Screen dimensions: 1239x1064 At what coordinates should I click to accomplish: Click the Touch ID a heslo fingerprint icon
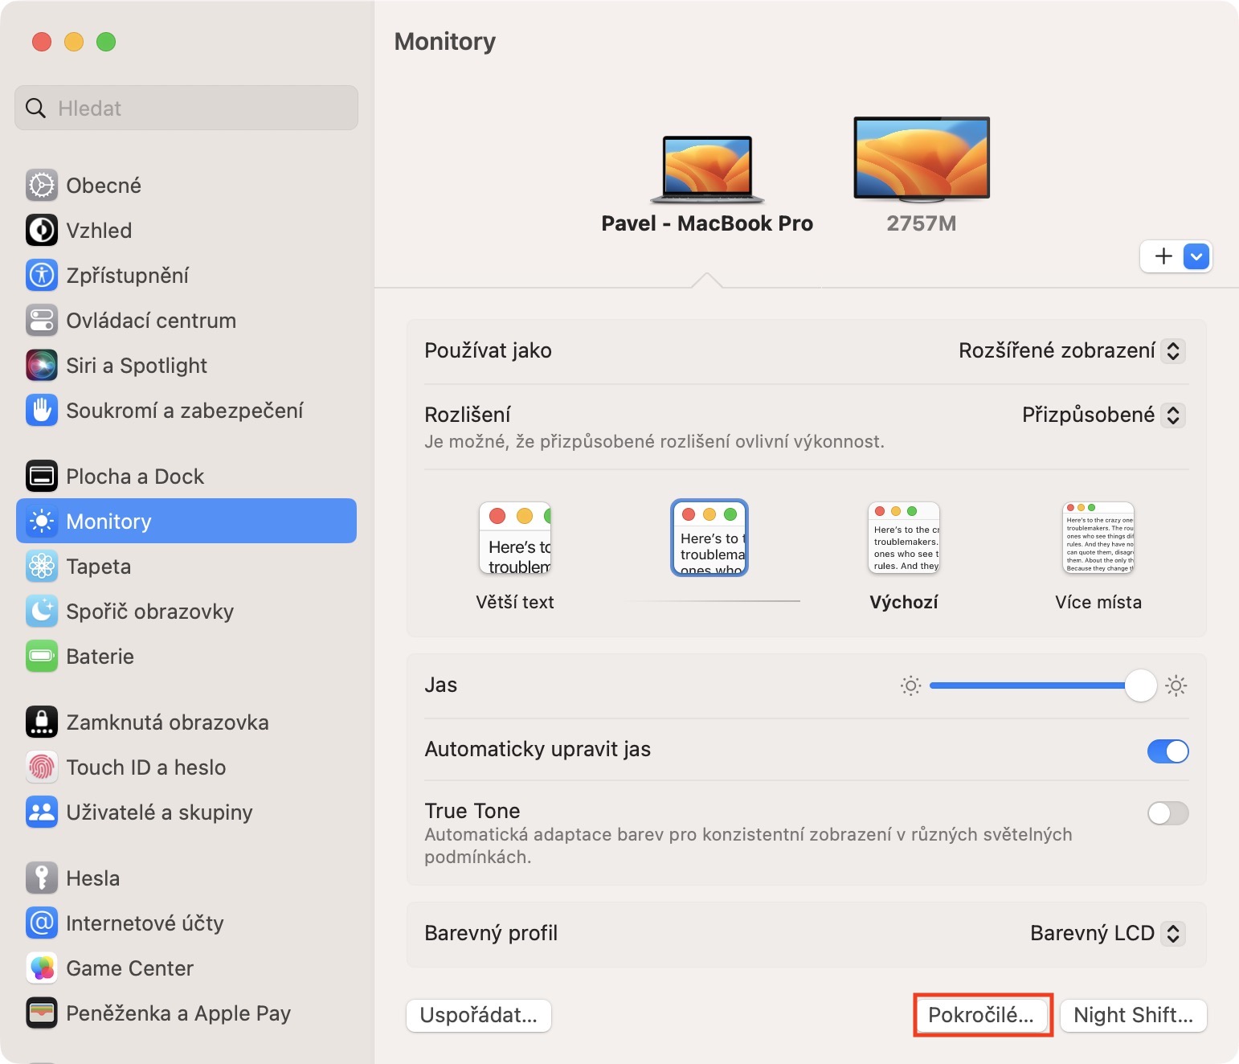point(42,767)
